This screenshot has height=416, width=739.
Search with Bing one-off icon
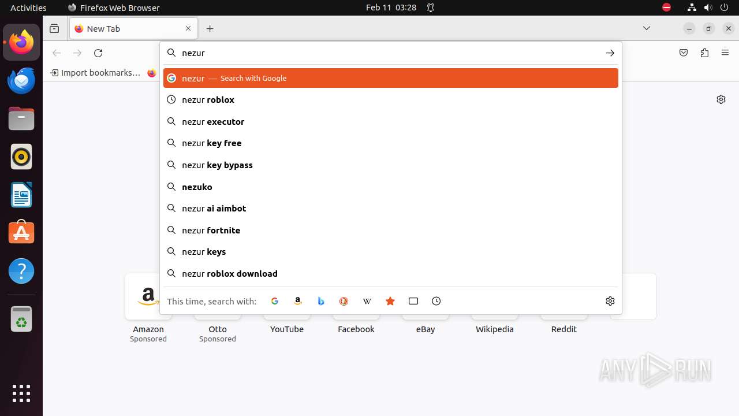coord(321,301)
